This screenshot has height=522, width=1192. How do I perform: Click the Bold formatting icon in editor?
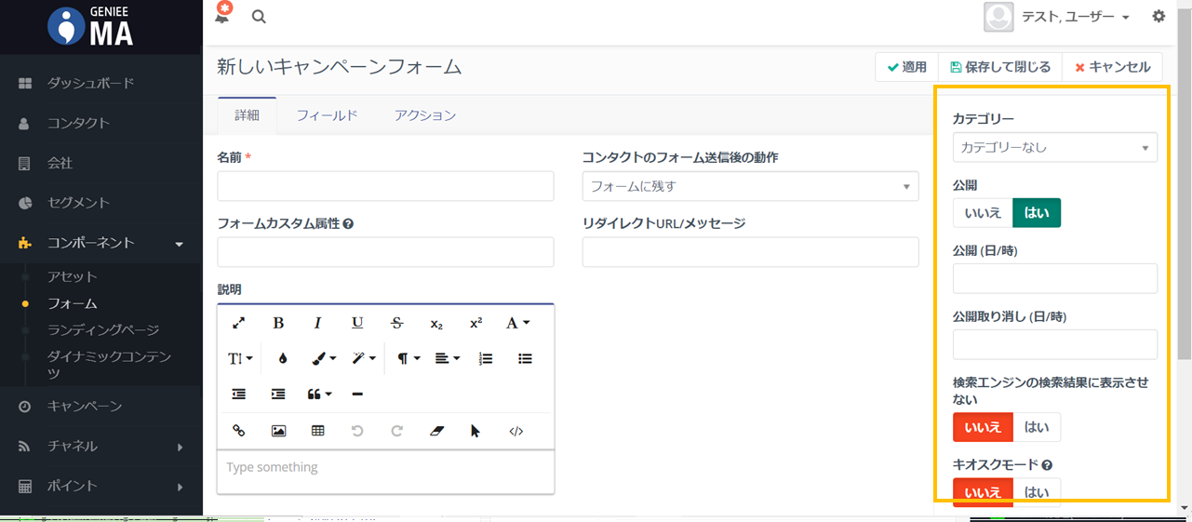(278, 323)
